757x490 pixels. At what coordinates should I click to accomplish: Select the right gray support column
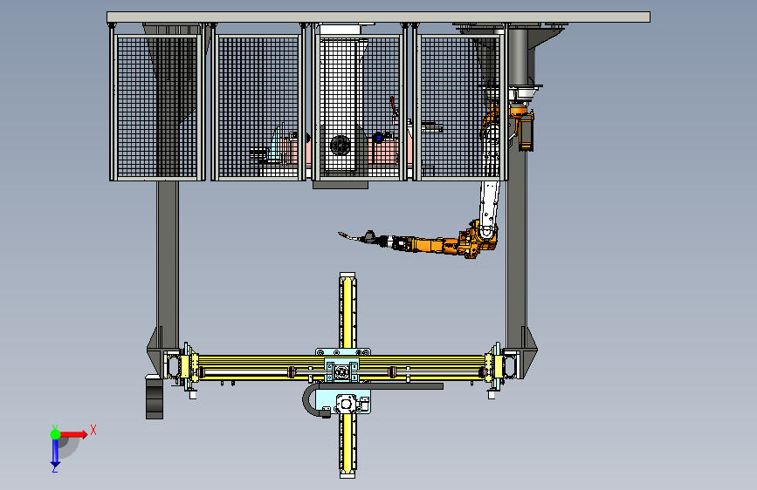[516, 251]
